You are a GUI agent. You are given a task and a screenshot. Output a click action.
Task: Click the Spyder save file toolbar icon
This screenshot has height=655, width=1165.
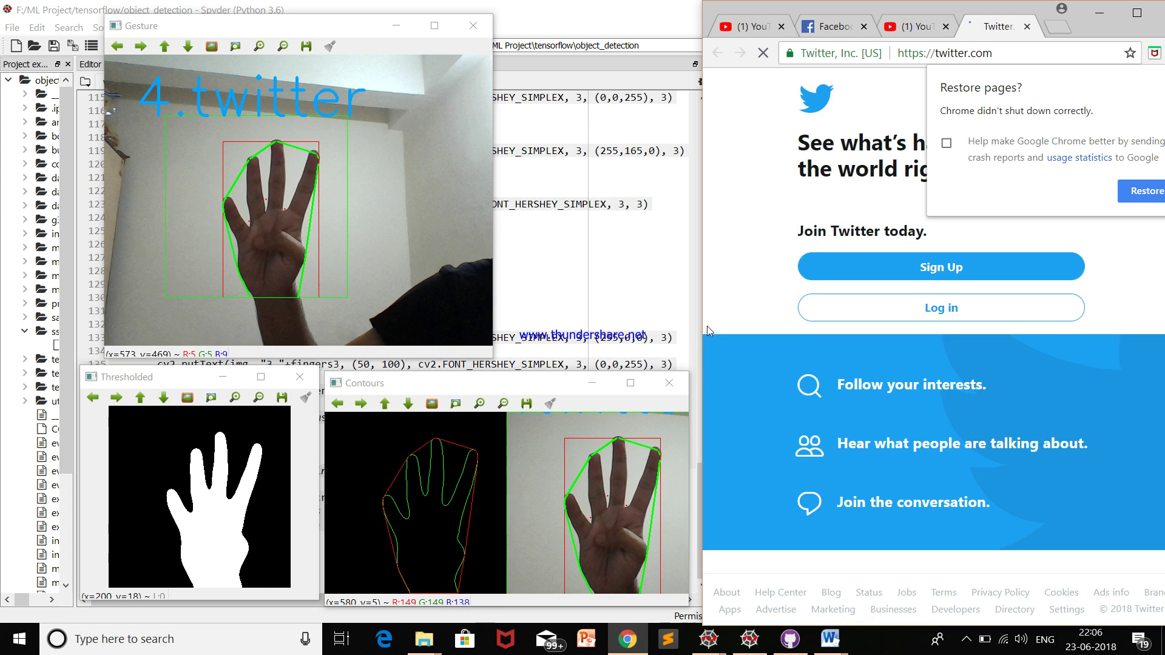(x=54, y=45)
